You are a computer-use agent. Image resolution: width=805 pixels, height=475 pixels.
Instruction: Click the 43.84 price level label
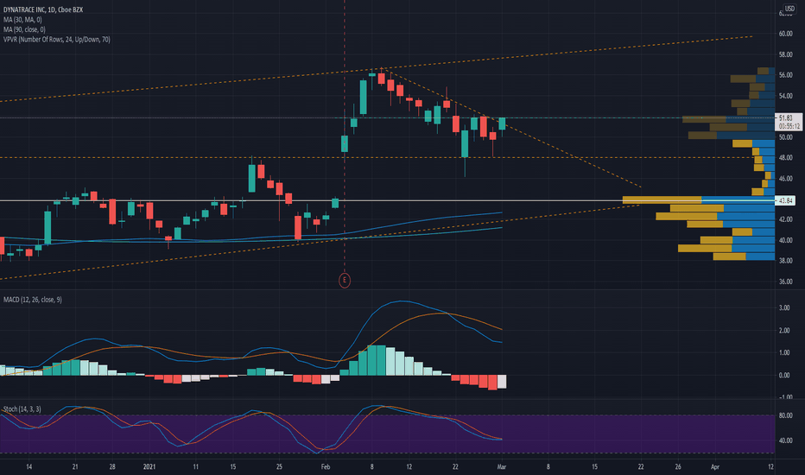[x=785, y=200]
